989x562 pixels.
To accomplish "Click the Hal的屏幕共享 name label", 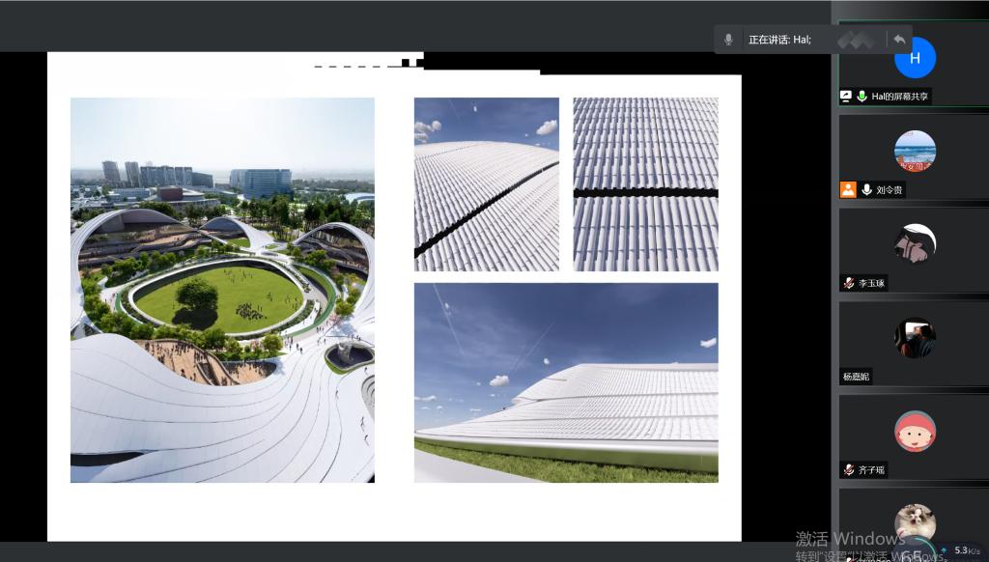I will tap(899, 97).
